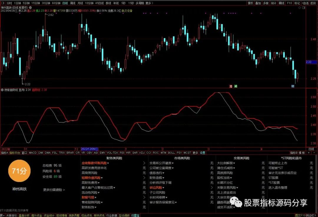Image resolution: width=318 pixels, height=217 pixels.
Task: Open the 盘面分析 bottom tab
Action: click(x=24, y=215)
